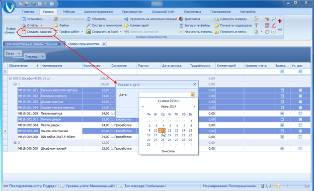Open the Установки settings tool
The width and height of the screenshot is (314, 191).
pyautogui.click(x=34, y=19)
